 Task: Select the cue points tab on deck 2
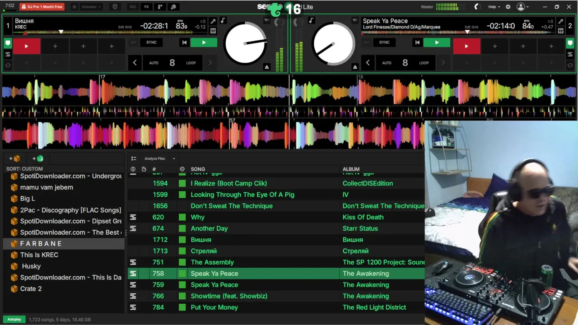pyautogui.click(x=570, y=43)
